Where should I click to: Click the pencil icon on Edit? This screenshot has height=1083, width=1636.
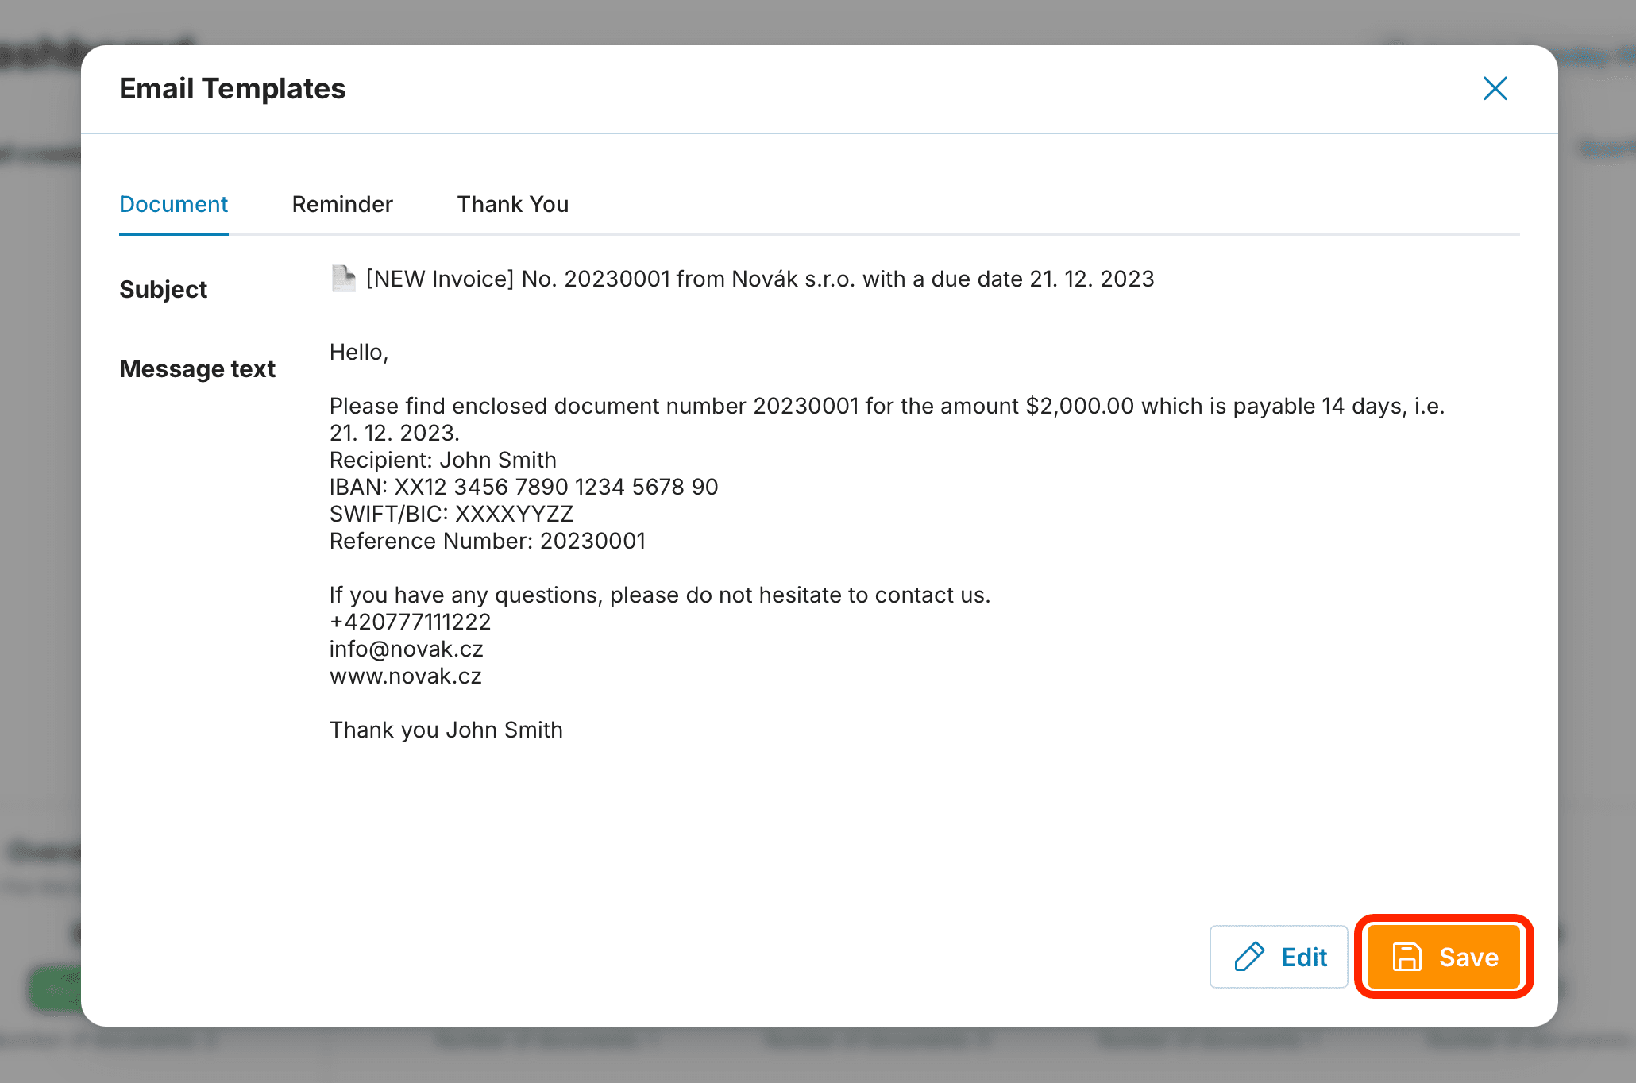[x=1249, y=957]
